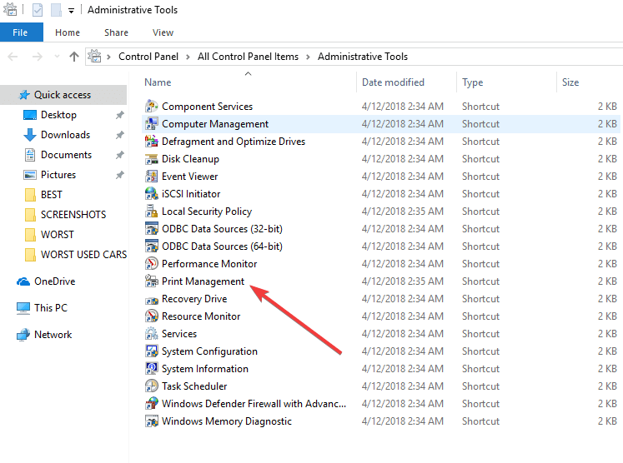The image size is (623, 463).
Task: Click Control Panel in the breadcrumb path
Action: pos(148,57)
